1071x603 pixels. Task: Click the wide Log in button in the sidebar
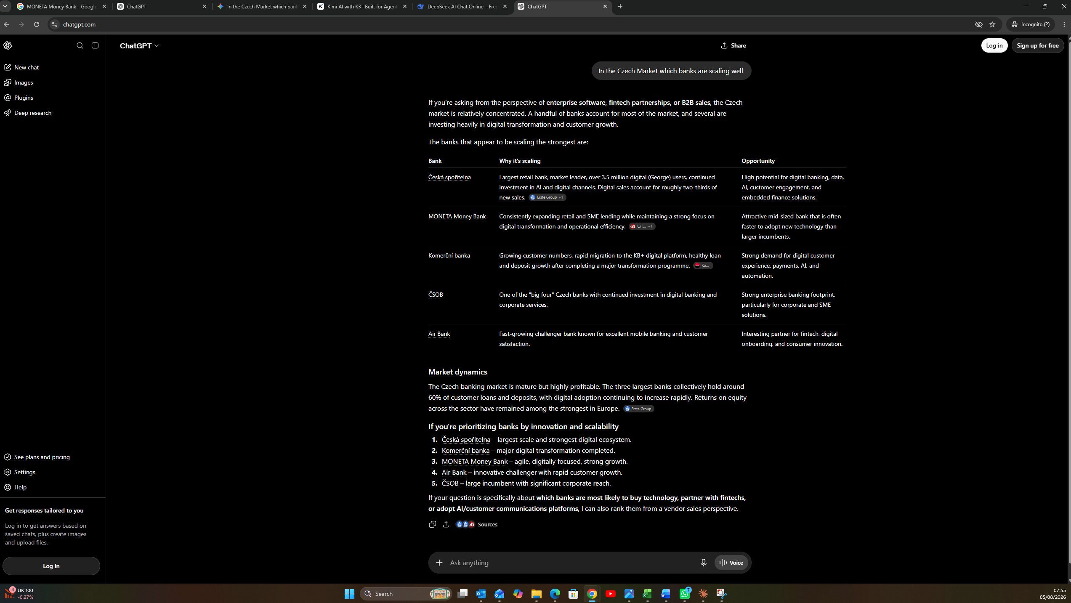51,566
